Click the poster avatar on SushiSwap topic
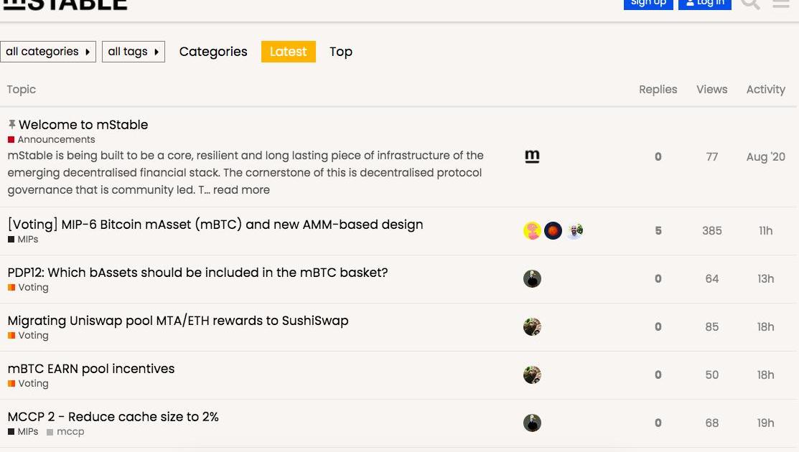The width and height of the screenshot is (799, 452). point(532,327)
